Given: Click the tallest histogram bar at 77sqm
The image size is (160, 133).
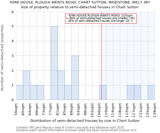Looking at the screenshot, I should 54,63.
